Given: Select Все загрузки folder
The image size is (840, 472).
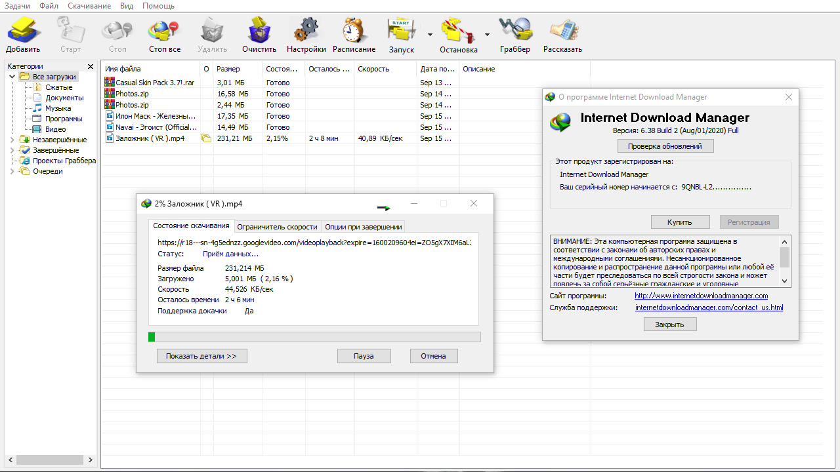Looking at the screenshot, I should (54, 77).
